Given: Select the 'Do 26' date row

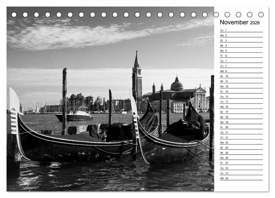Looking at the screenshot, I should [241, 158].
